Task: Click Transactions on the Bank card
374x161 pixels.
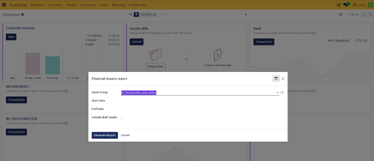Action: coord(264,42)
